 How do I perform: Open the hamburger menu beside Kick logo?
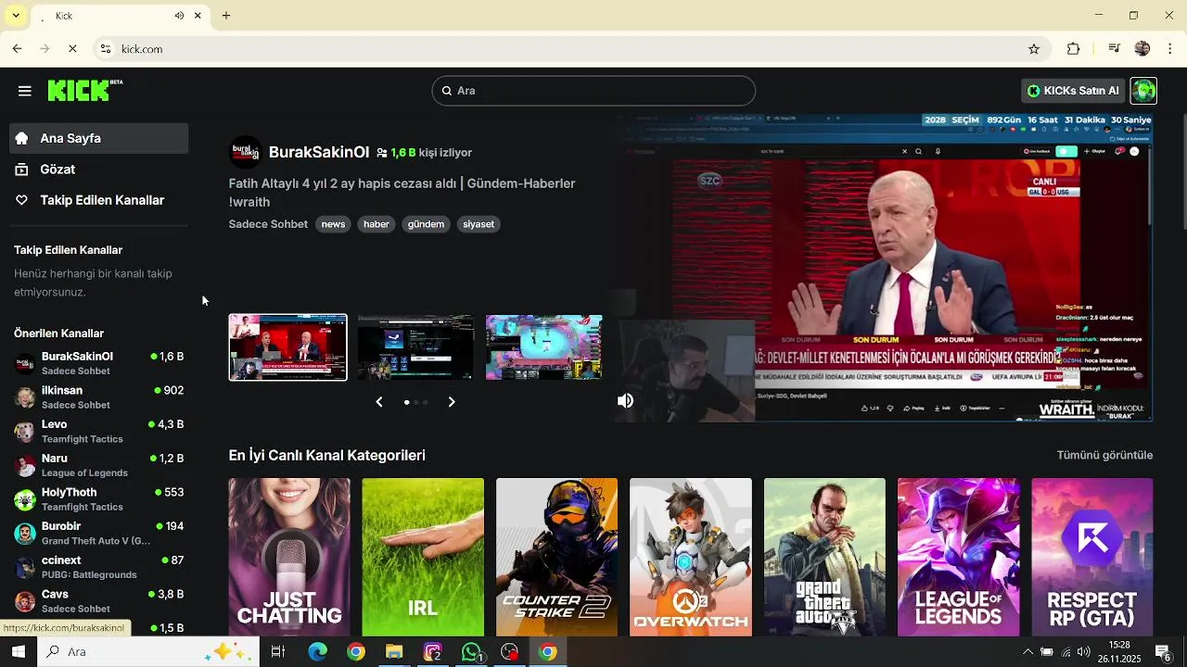coord(25,91)
